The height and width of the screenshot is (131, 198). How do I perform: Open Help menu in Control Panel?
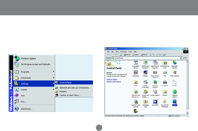point(135,52)
